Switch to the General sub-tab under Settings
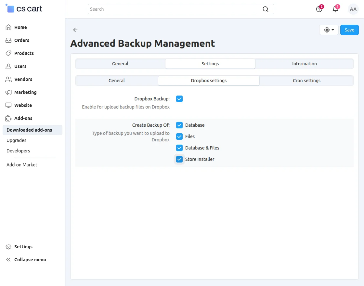The width and height of the screenshot is (364, 286). [x=117, y=81]
